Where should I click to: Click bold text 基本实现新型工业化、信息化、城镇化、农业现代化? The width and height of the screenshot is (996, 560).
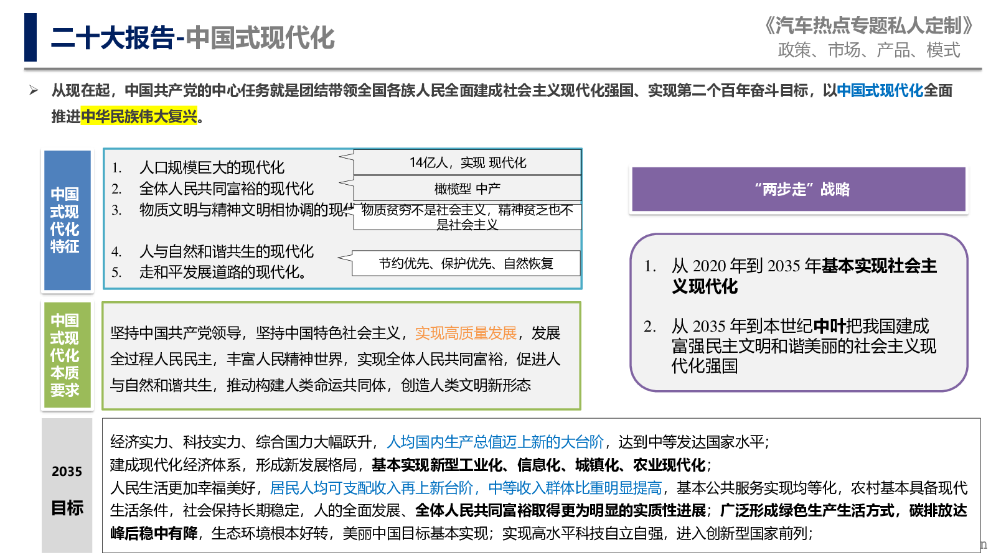pyautogui.click(x=538, y=465)
